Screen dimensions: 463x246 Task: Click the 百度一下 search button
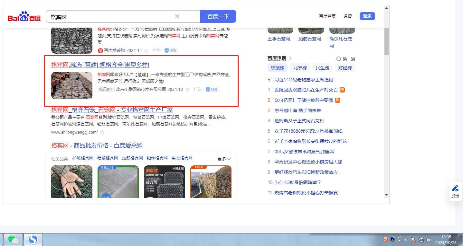click(x=218, y=17)
